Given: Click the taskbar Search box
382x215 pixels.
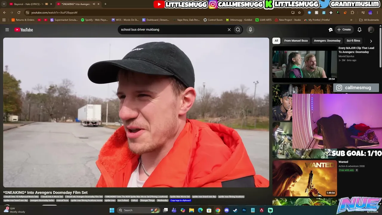Looking at the screenshot, I should coord(139,210).
